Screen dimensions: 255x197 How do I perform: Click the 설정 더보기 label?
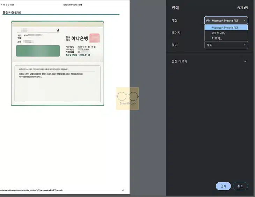point(180,61)
